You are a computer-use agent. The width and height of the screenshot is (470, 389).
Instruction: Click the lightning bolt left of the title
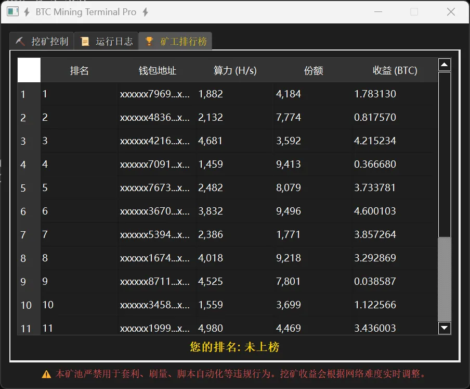pyautogui.click(x=26, y=11)
